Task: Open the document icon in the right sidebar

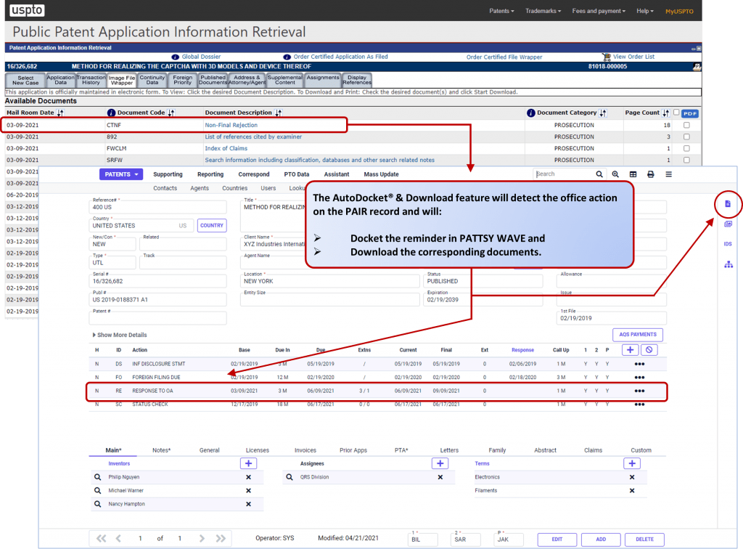Action: 728,204
